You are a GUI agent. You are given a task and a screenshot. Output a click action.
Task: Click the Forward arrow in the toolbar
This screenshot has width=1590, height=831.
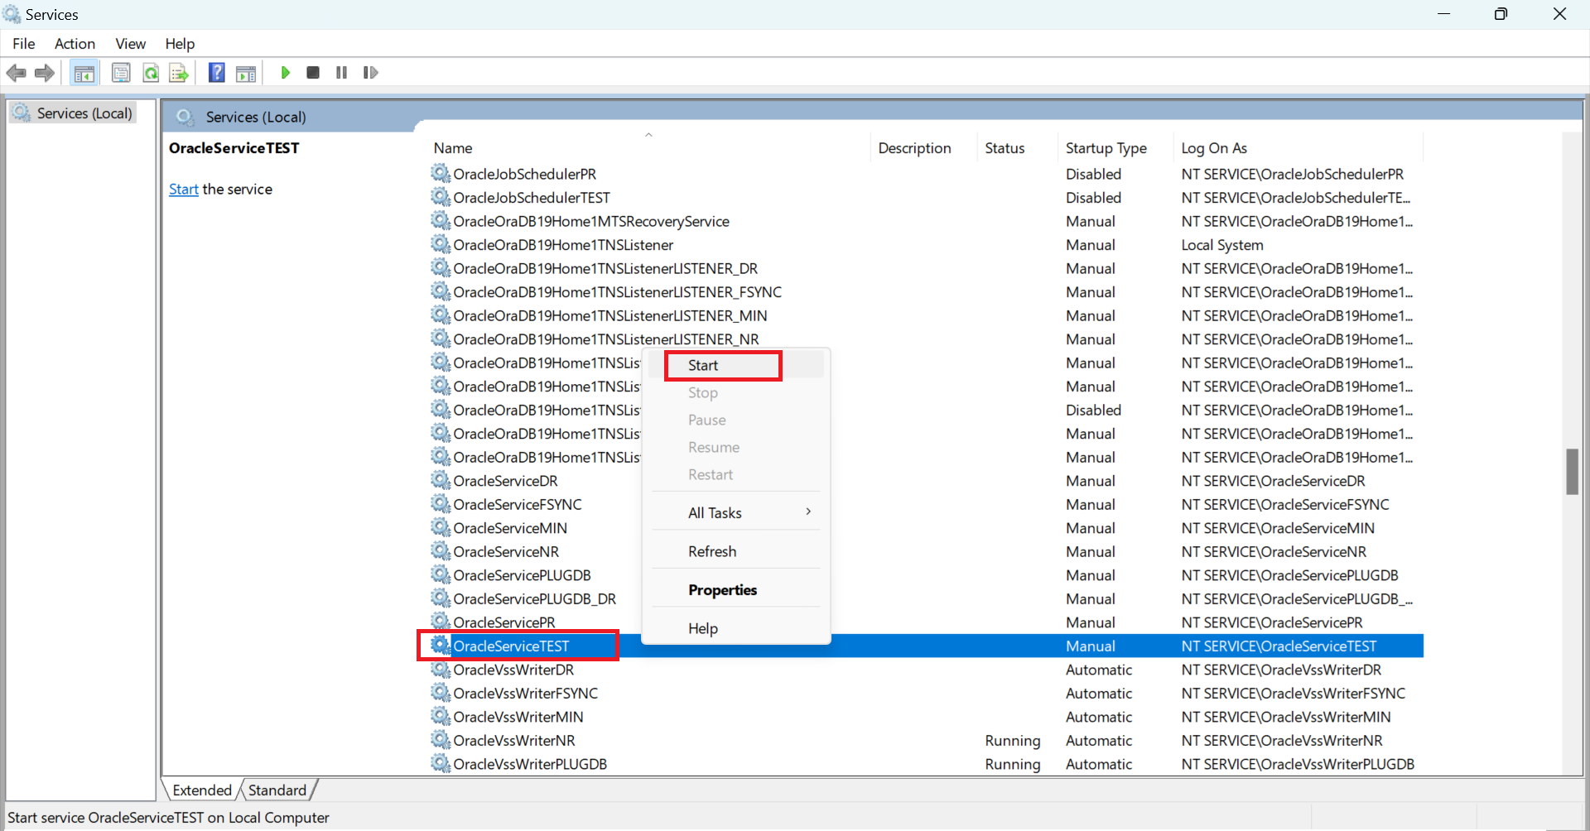pos(45,73)
